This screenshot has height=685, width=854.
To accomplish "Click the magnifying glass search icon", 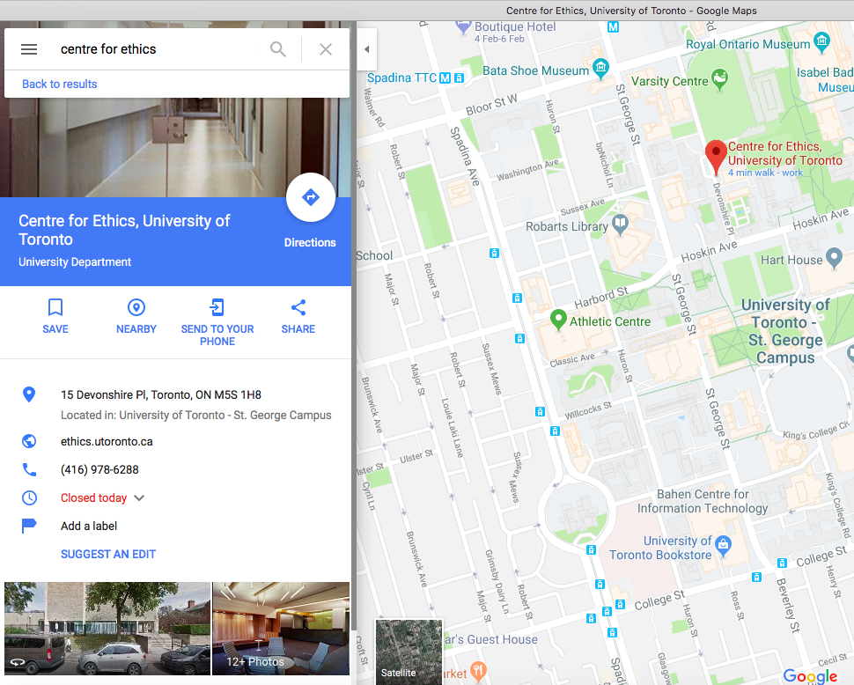I will (x=277, y=49).
